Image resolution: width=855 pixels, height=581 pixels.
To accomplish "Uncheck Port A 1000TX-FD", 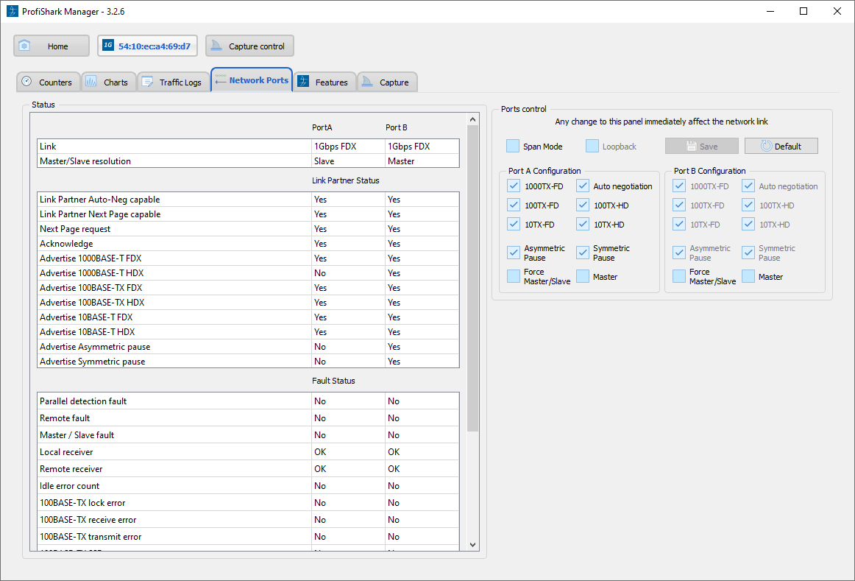I will 513,186.
